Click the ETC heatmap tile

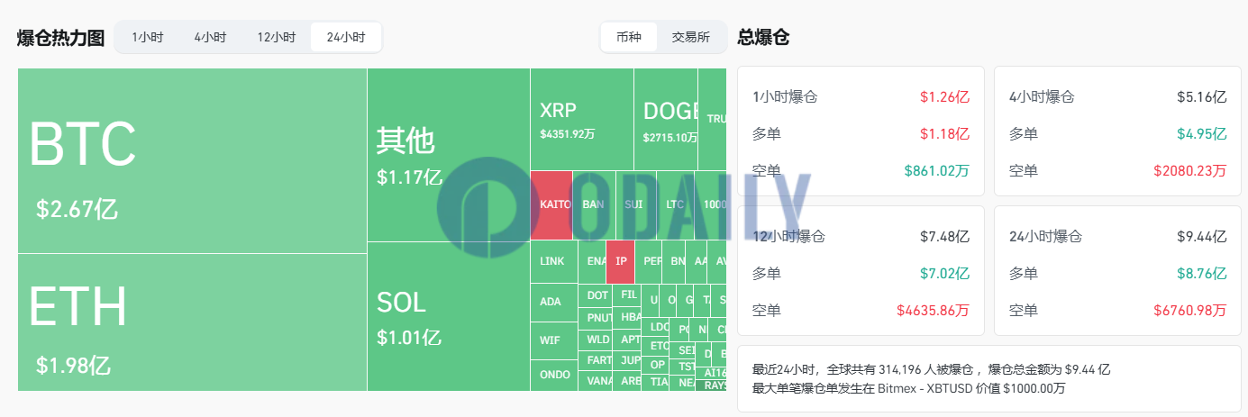pyautogui.click(x=655, y=346)
